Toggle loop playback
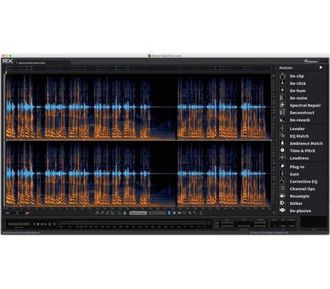Image resolution: width=330 pixels, height=289 pixels. (x=54, y=224)
